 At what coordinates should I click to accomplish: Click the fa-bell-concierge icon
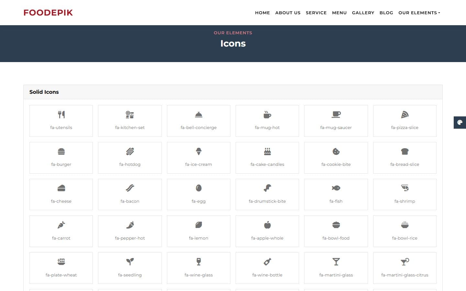199,114
